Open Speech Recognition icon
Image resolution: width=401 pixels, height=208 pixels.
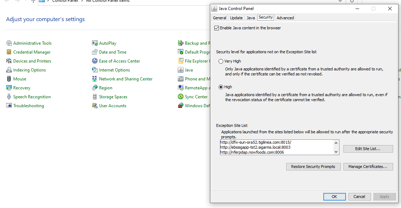(x=9, y=96)
